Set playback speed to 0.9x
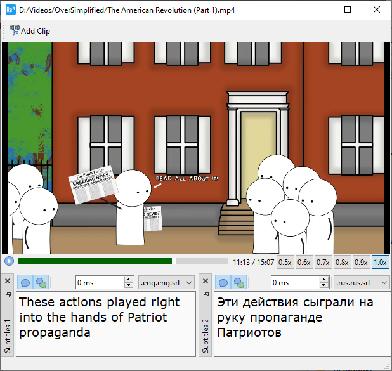 (361, 263)
